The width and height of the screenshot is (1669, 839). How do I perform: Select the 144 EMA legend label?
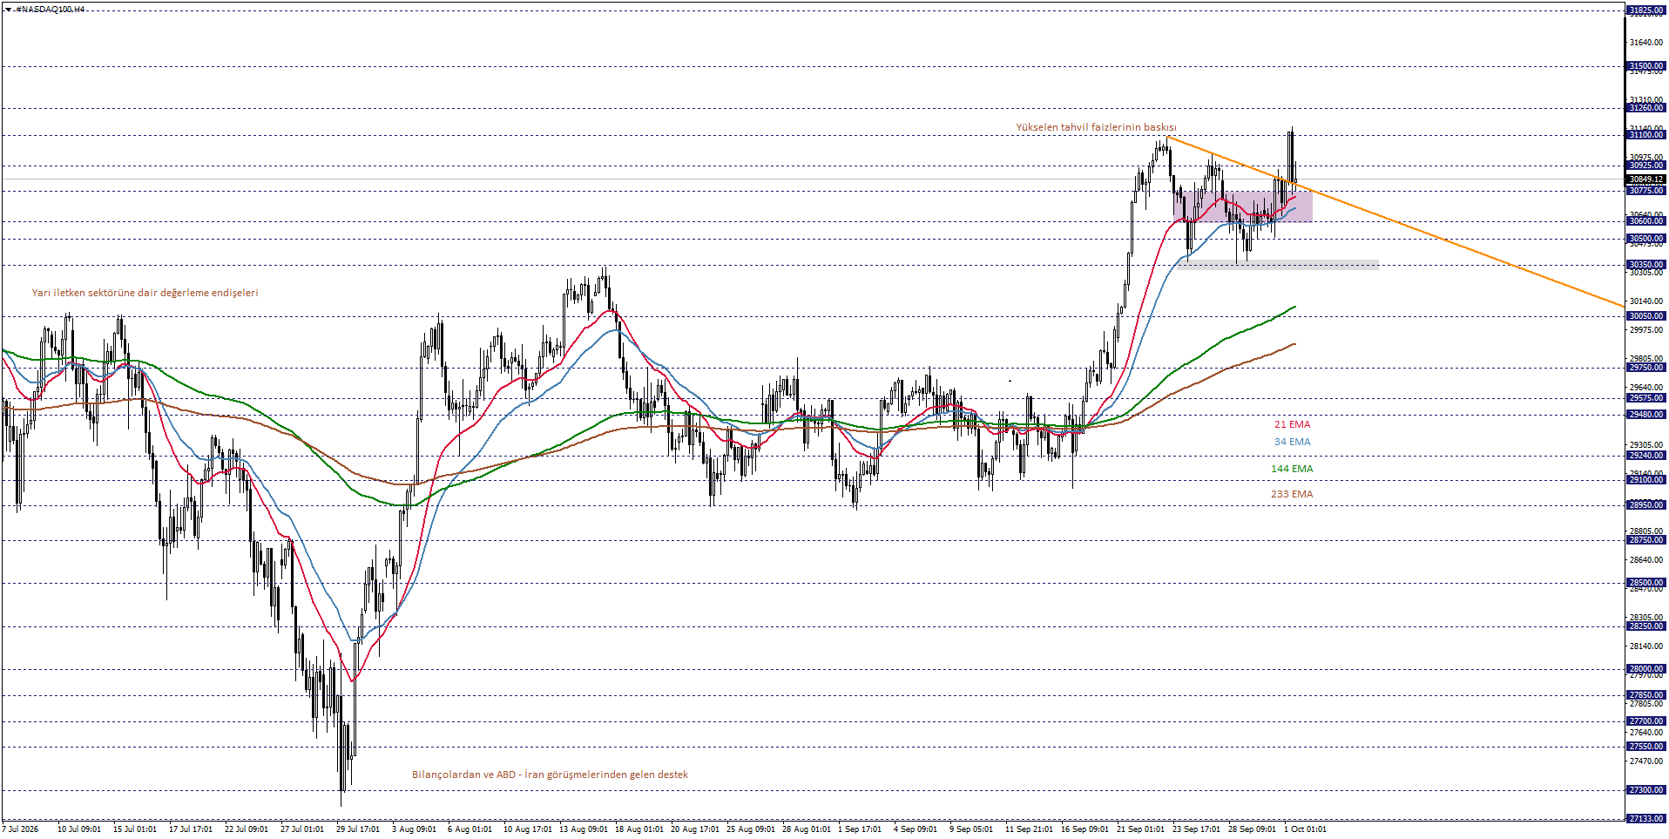pos(1292,469)
